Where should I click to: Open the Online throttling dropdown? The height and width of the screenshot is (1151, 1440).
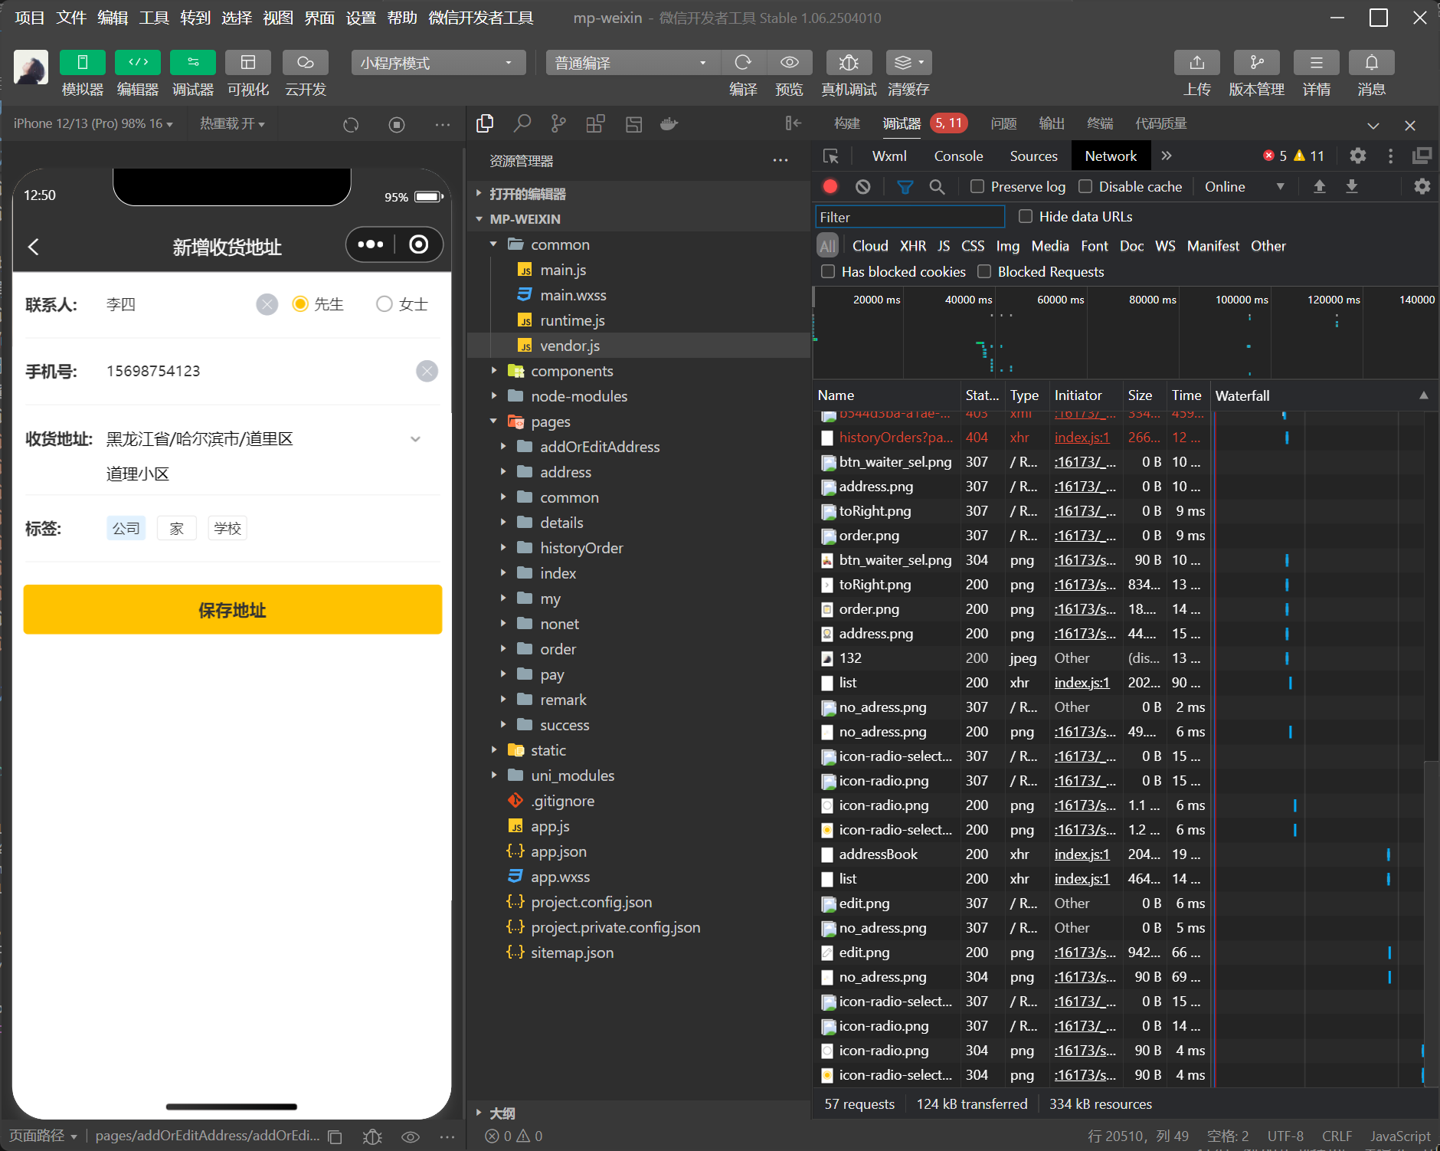coord(1243,187)
